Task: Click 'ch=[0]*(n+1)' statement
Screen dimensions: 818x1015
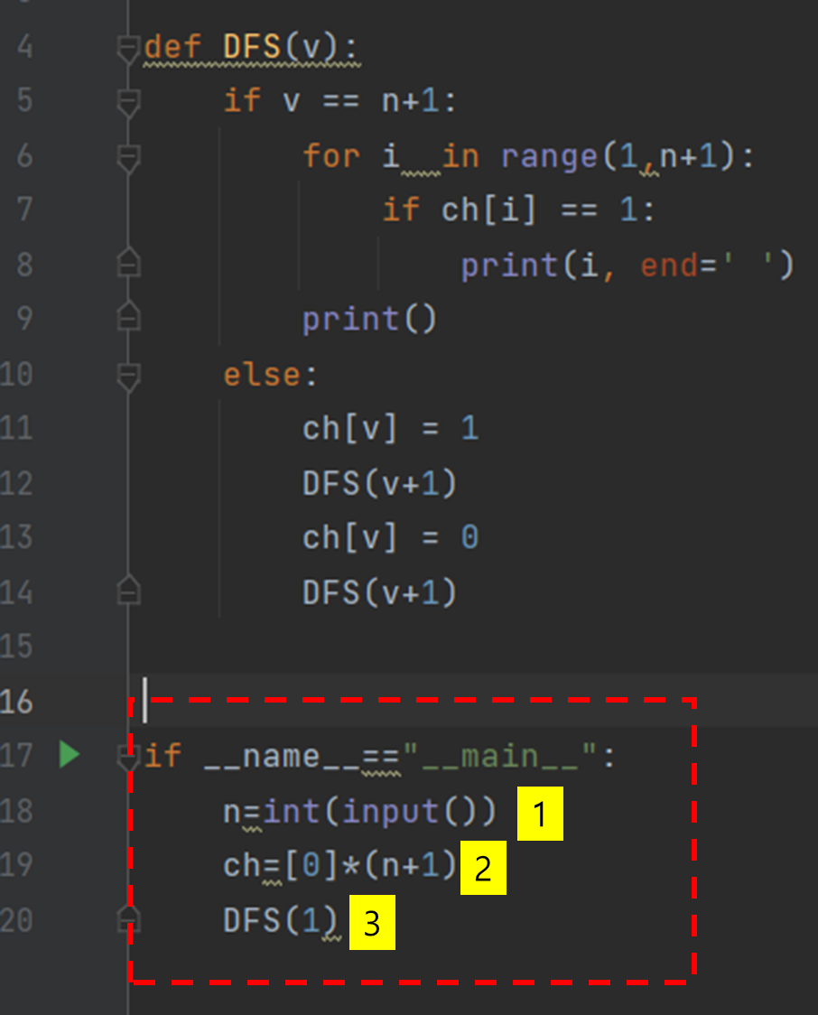Action: click(339, 865)
